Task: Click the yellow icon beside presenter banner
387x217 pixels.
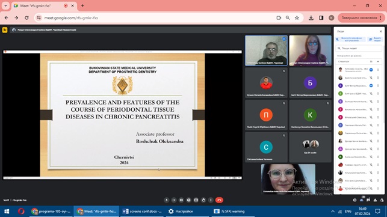Action: coord(5,30)
